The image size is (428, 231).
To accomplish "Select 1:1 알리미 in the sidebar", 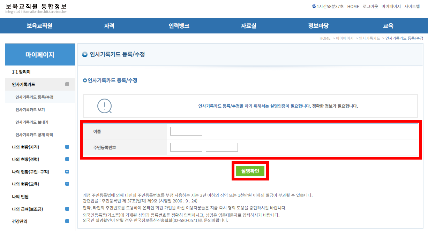I will click(x=21, y=72).
